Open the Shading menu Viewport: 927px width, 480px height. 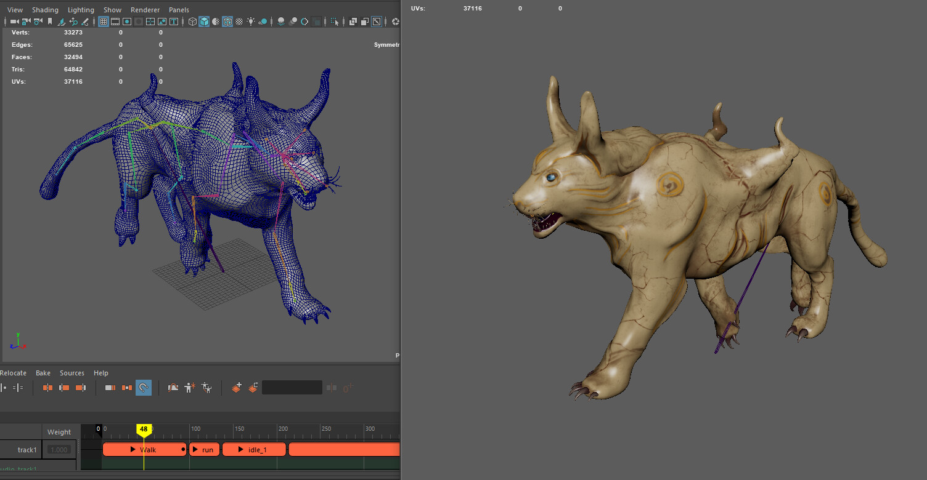45,10
